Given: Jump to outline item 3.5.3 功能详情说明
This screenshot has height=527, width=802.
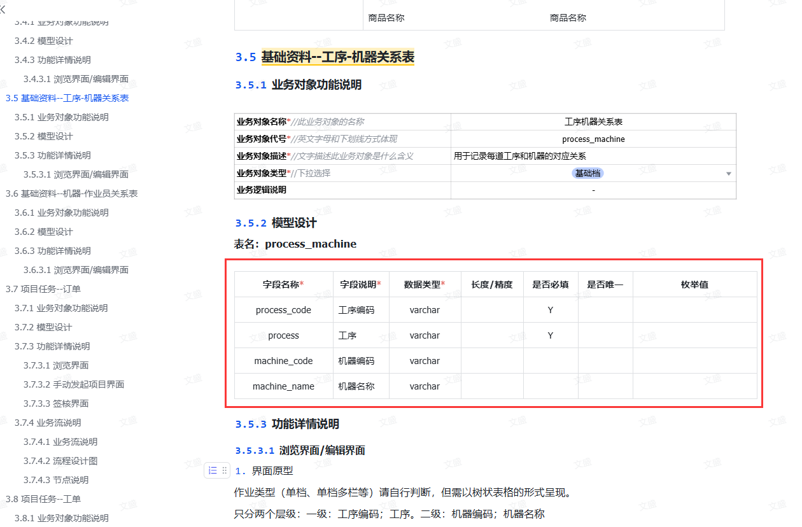Looking at the screenshot, I should [53, 155].
